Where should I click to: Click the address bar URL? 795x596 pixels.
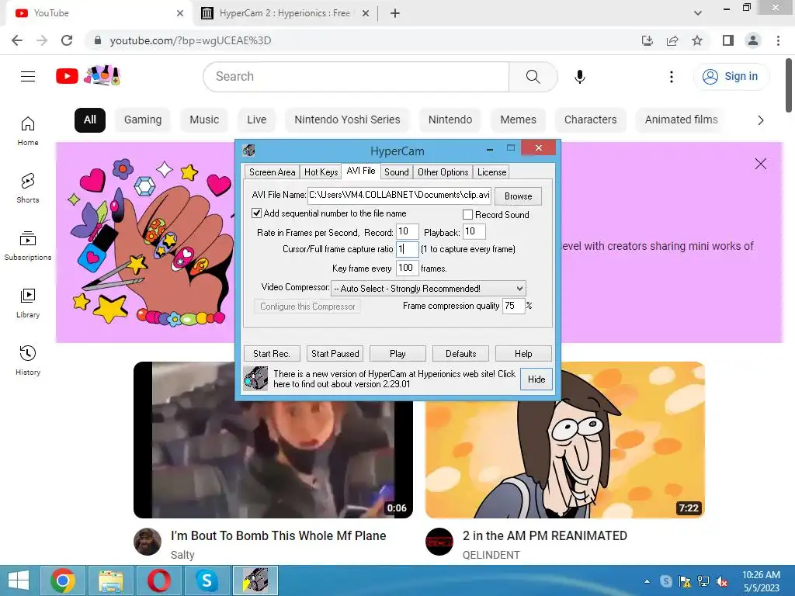pos(191,40)
